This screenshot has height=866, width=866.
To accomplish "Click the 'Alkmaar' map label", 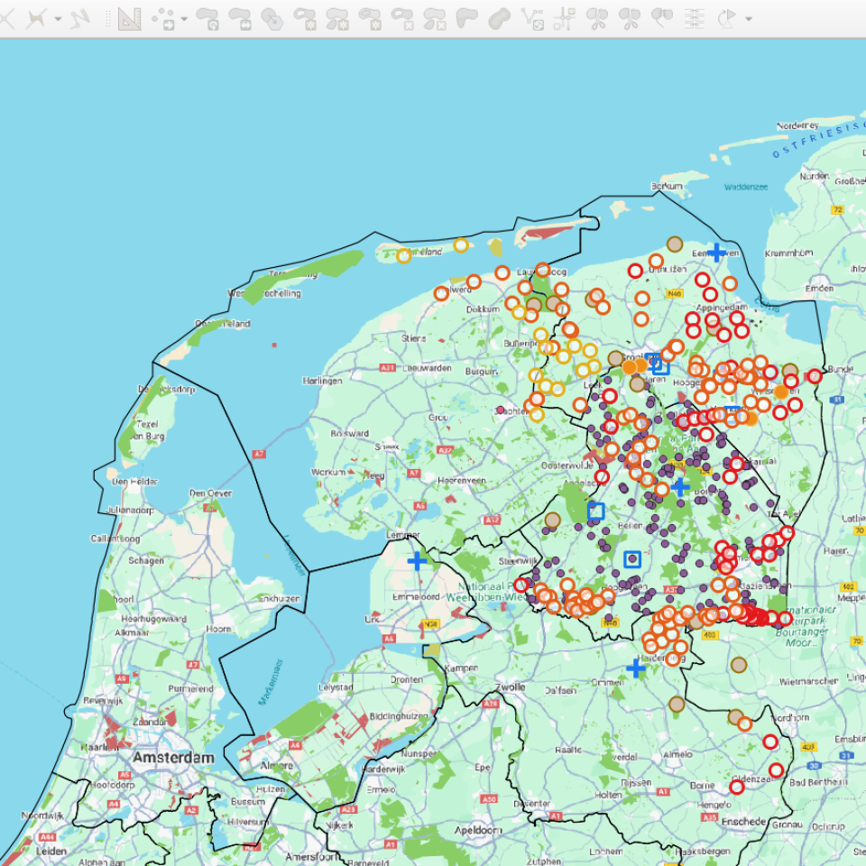I will (132, 632).
